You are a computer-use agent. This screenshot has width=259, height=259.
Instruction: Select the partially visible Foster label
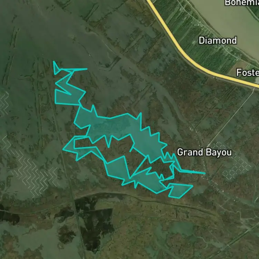[x=248, y=73]
